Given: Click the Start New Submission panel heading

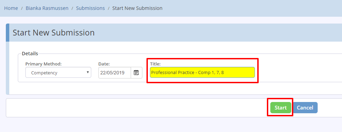Looking at the screenshot, I should point(54,33).
